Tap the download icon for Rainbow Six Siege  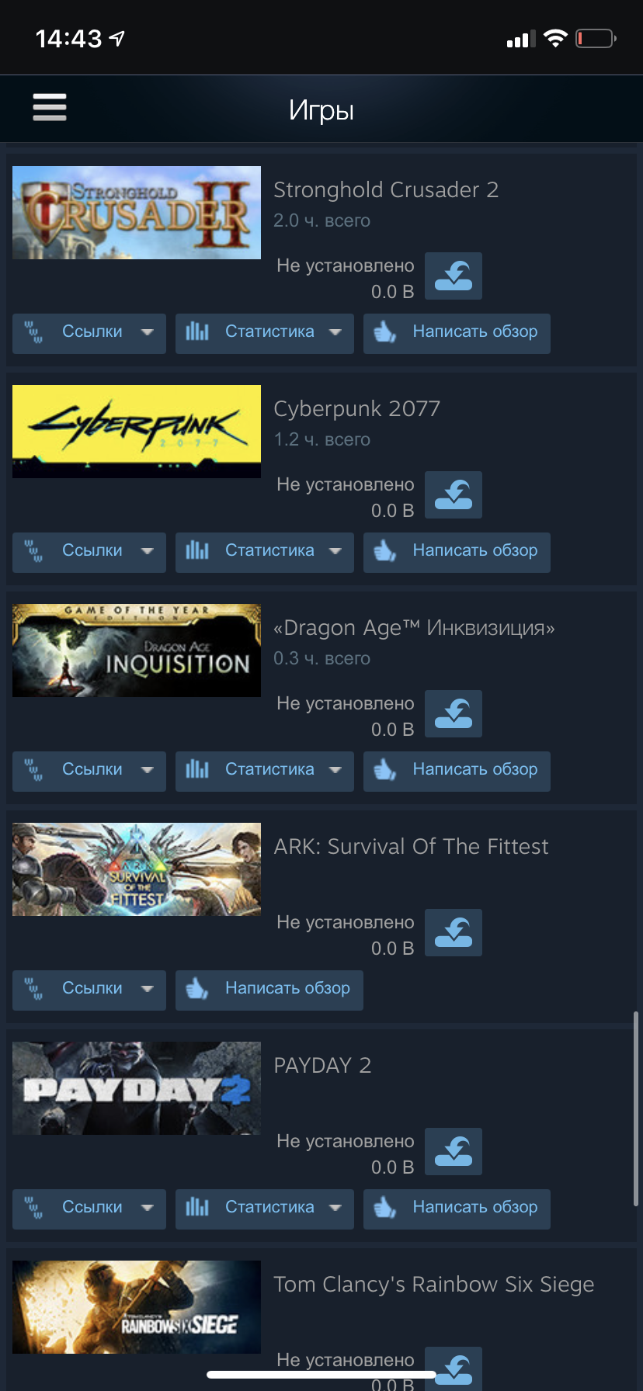(x=454, y=1368)
